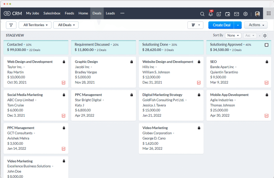This screenshot has height=178, width=274.
Task: Open the kanban view switcher dropdown
Action: [195, 25]
